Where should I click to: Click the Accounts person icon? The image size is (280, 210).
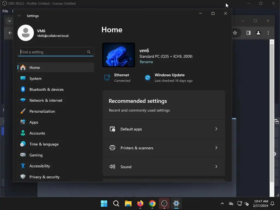(23, 133)
